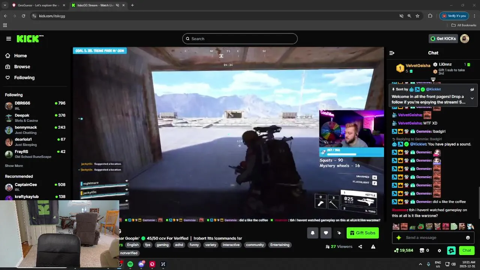Expand the pinned Kicklet message
Screen dimensions: 480x270
pyautogui.click(x=472, y=98)
